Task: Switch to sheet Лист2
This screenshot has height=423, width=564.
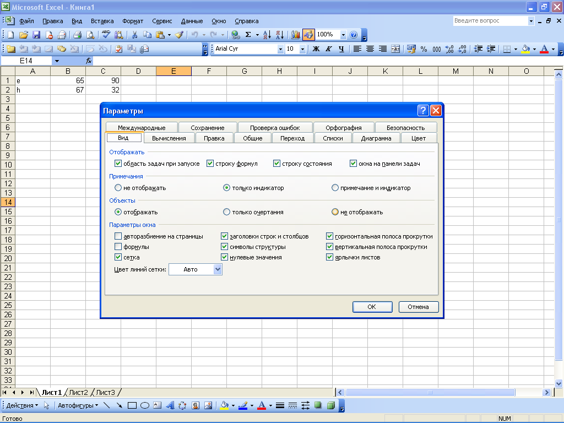Action: point(78,392)
